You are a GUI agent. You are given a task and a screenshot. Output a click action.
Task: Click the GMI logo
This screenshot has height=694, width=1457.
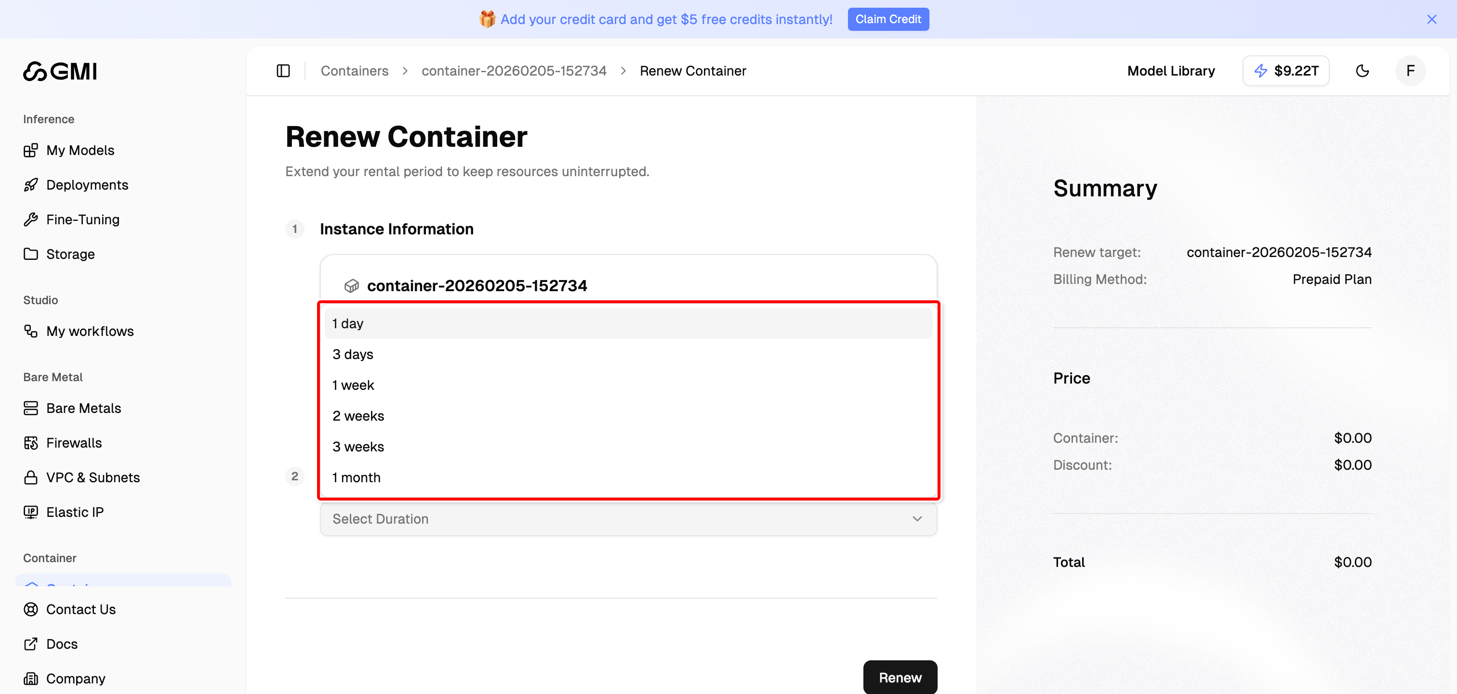coord(60,71)
